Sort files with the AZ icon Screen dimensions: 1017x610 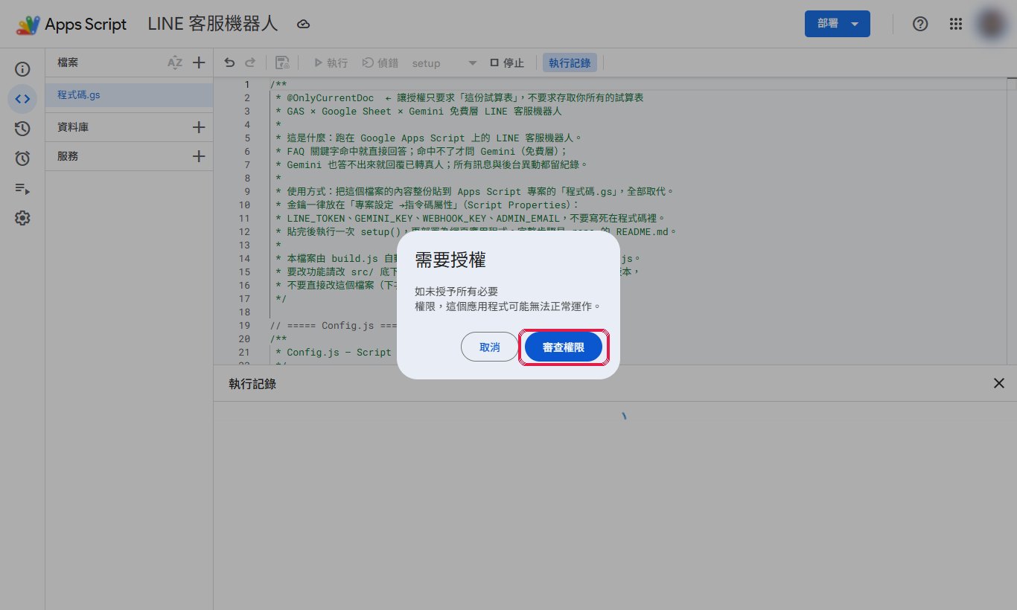point(175,63)
